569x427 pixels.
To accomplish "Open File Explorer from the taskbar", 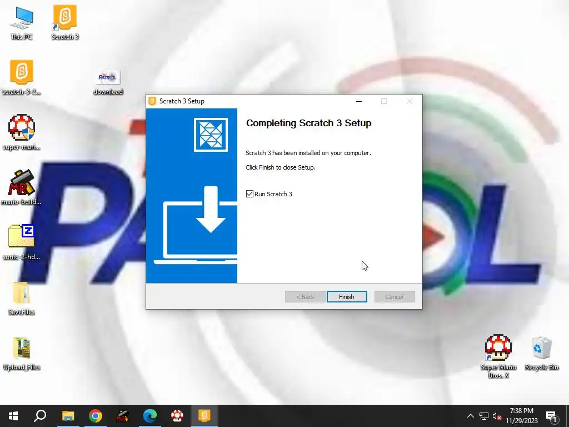I will 68,416.
